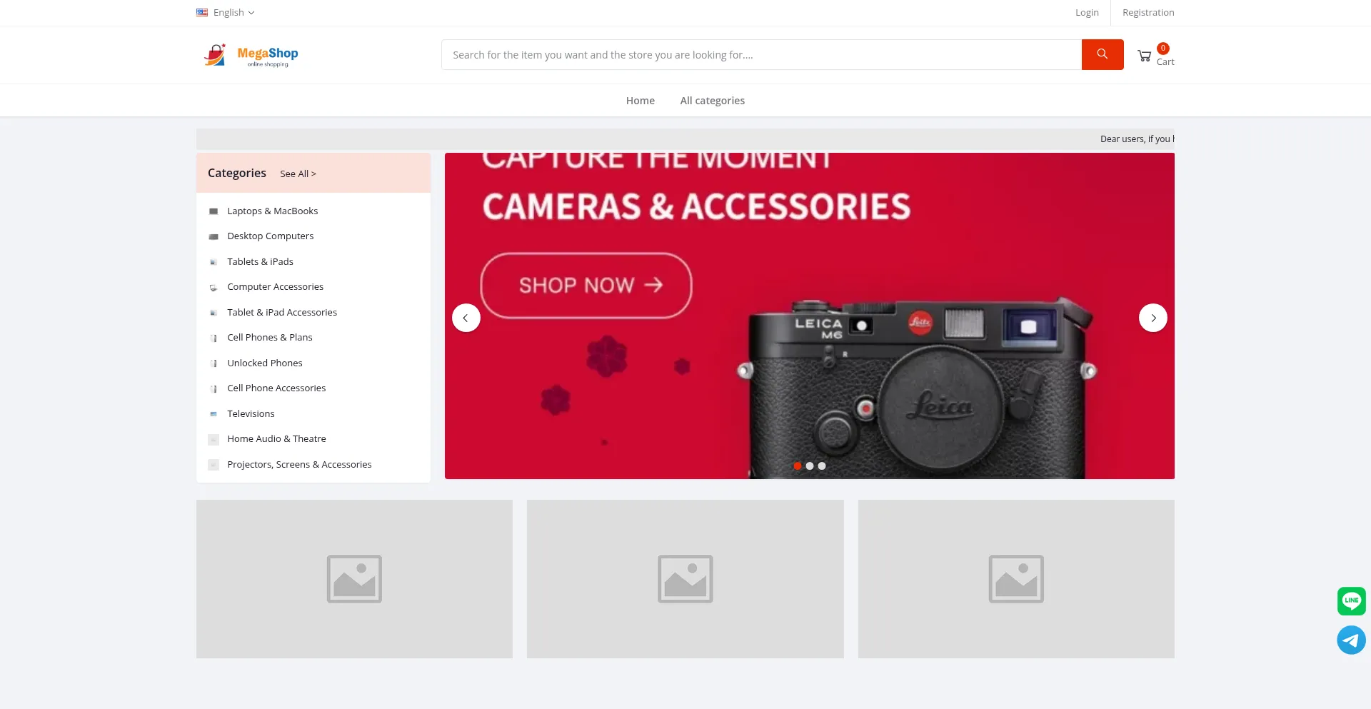
Task: Open LINE chat widget
Action: [x=1351, y=600]
